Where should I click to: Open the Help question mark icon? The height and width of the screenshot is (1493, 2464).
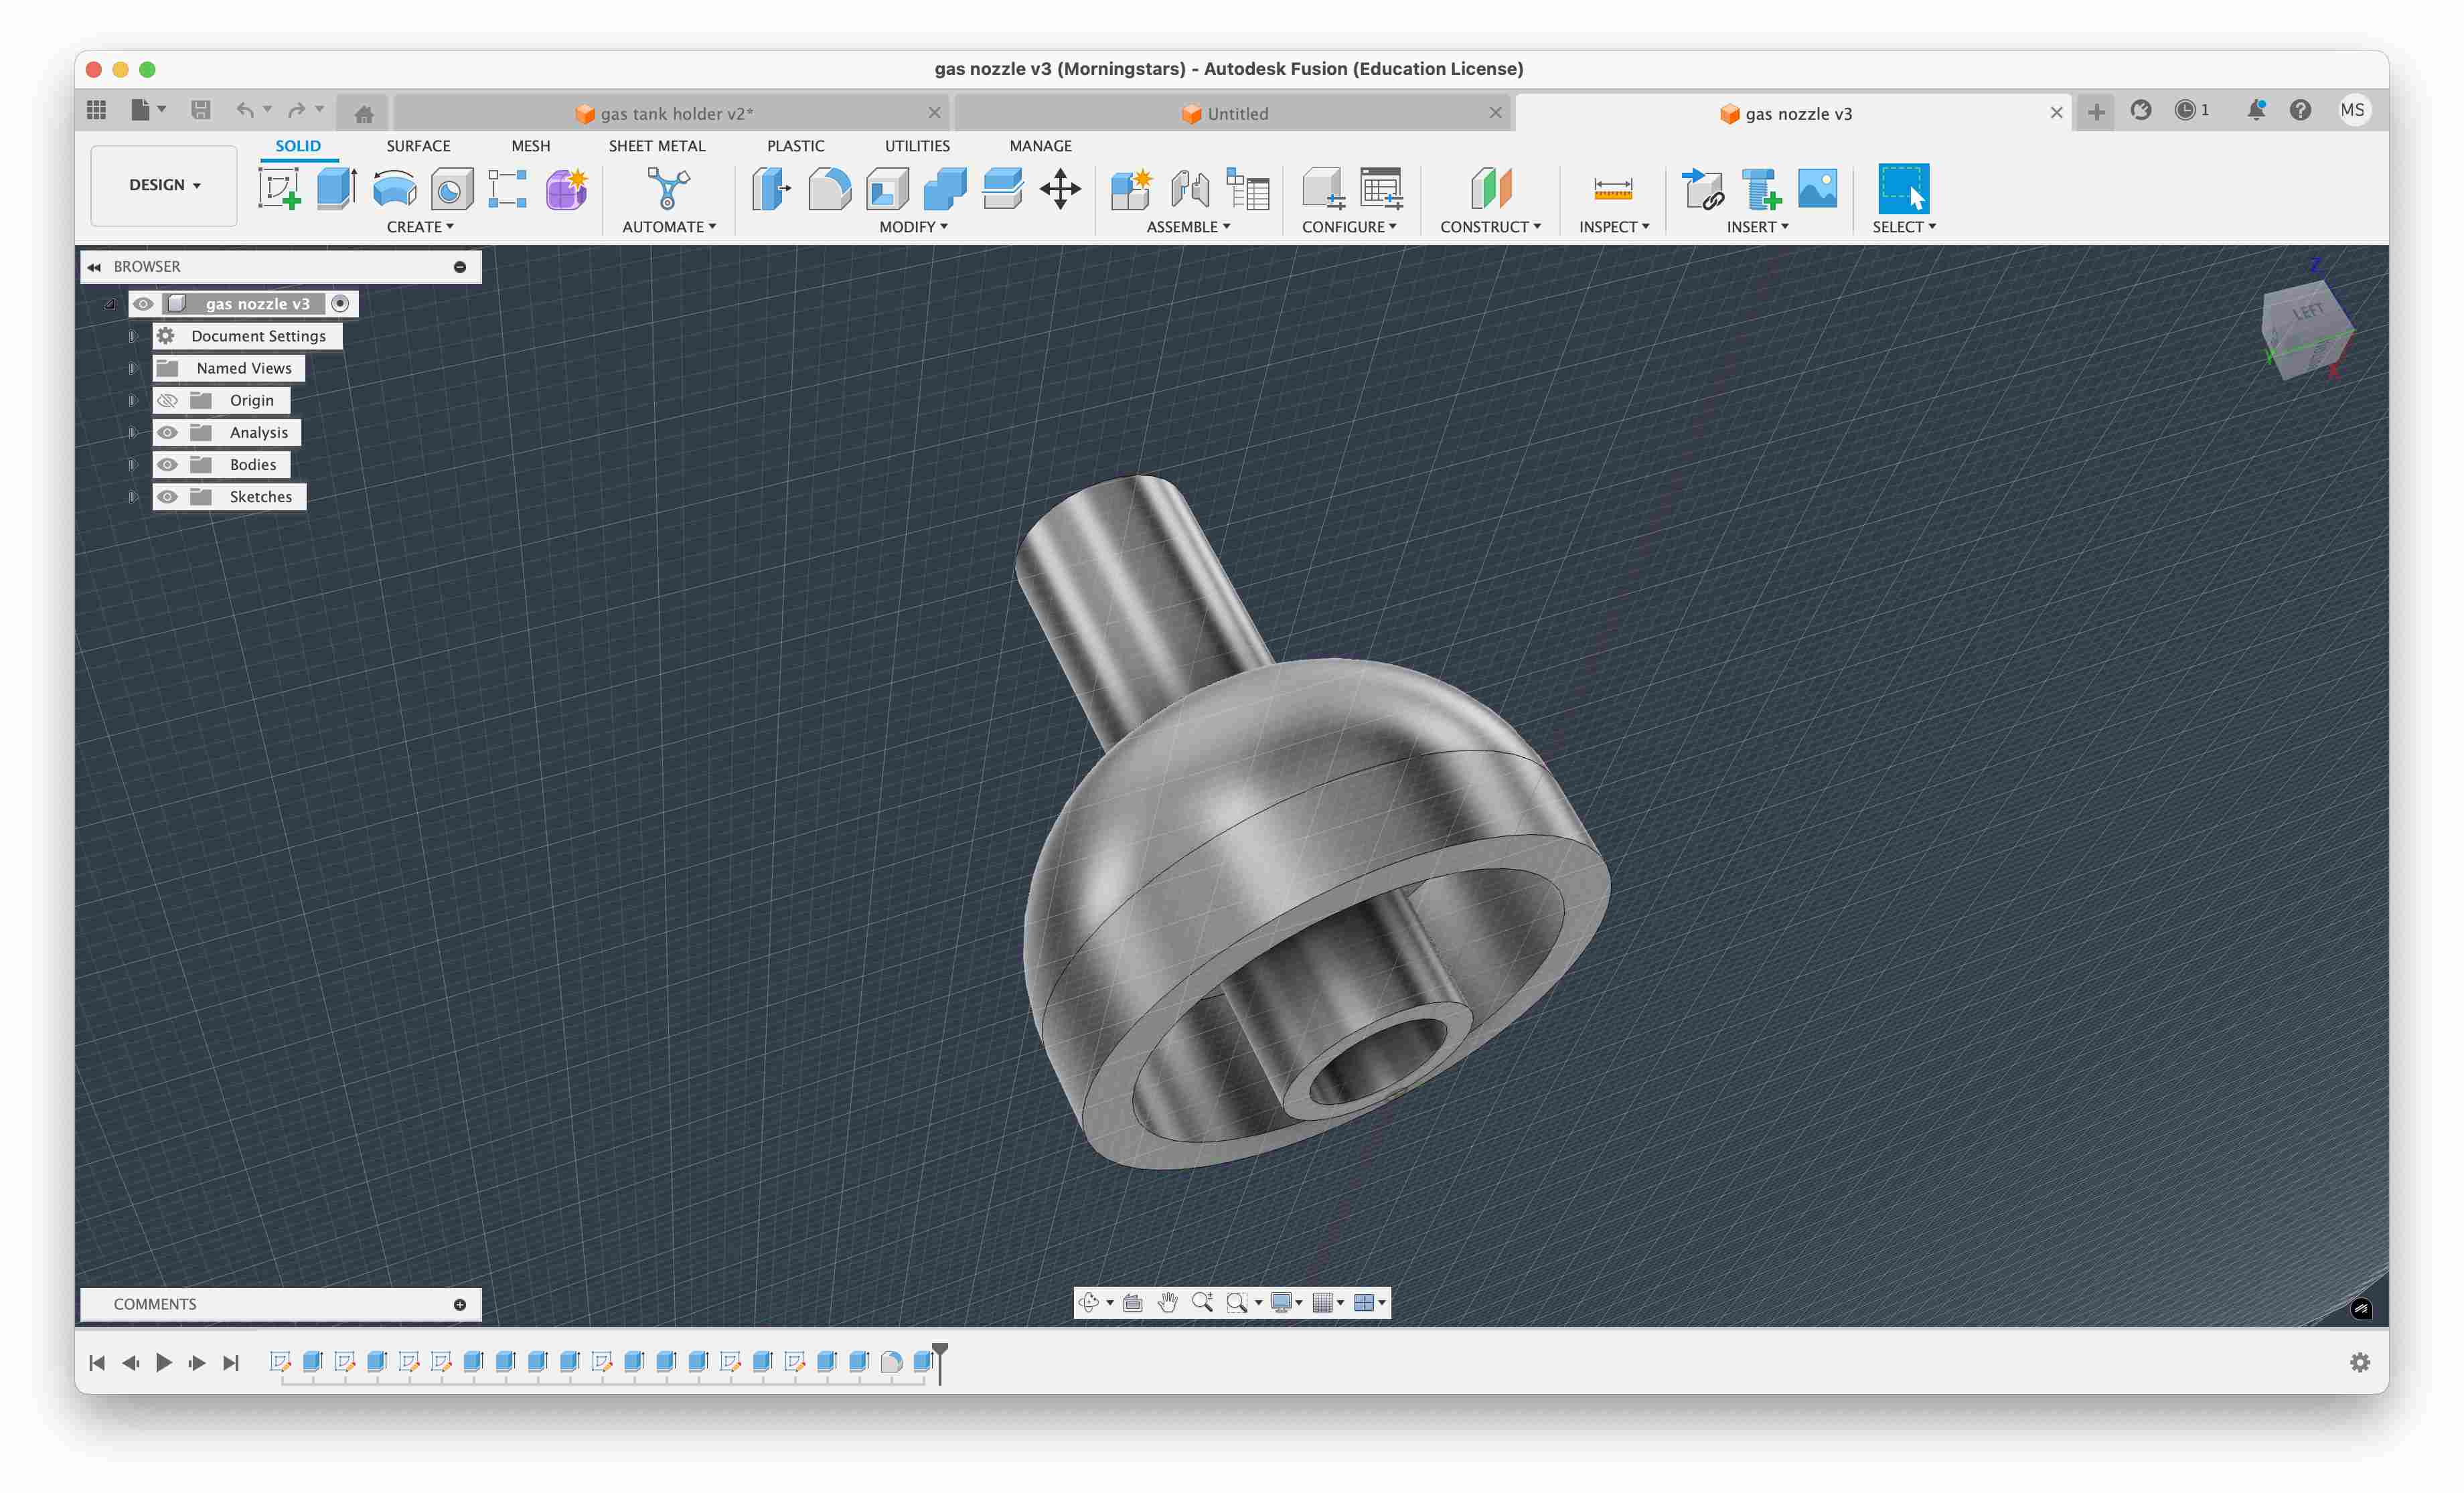[2300, 110]
